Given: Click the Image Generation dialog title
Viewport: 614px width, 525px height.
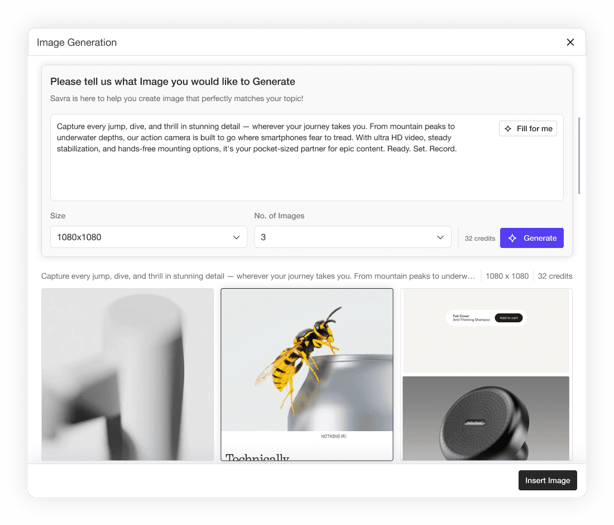Looking at the screenshot, I should point(77,42).
